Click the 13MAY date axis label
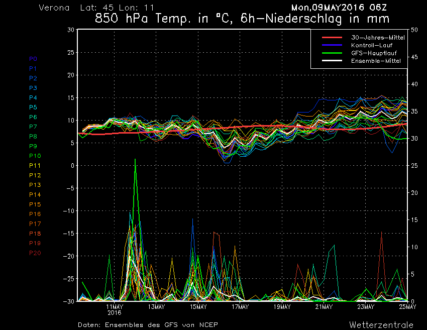The height and width of the screenshot is (330, 427). tap(156, 307)
